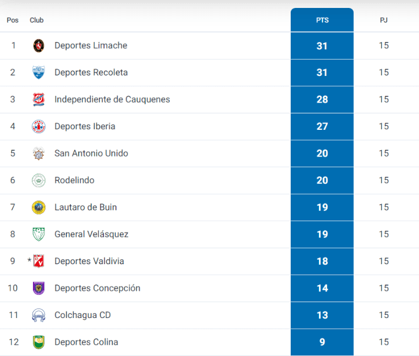Click the Pos column header
The image size is (419, 356).
[12, 20]
